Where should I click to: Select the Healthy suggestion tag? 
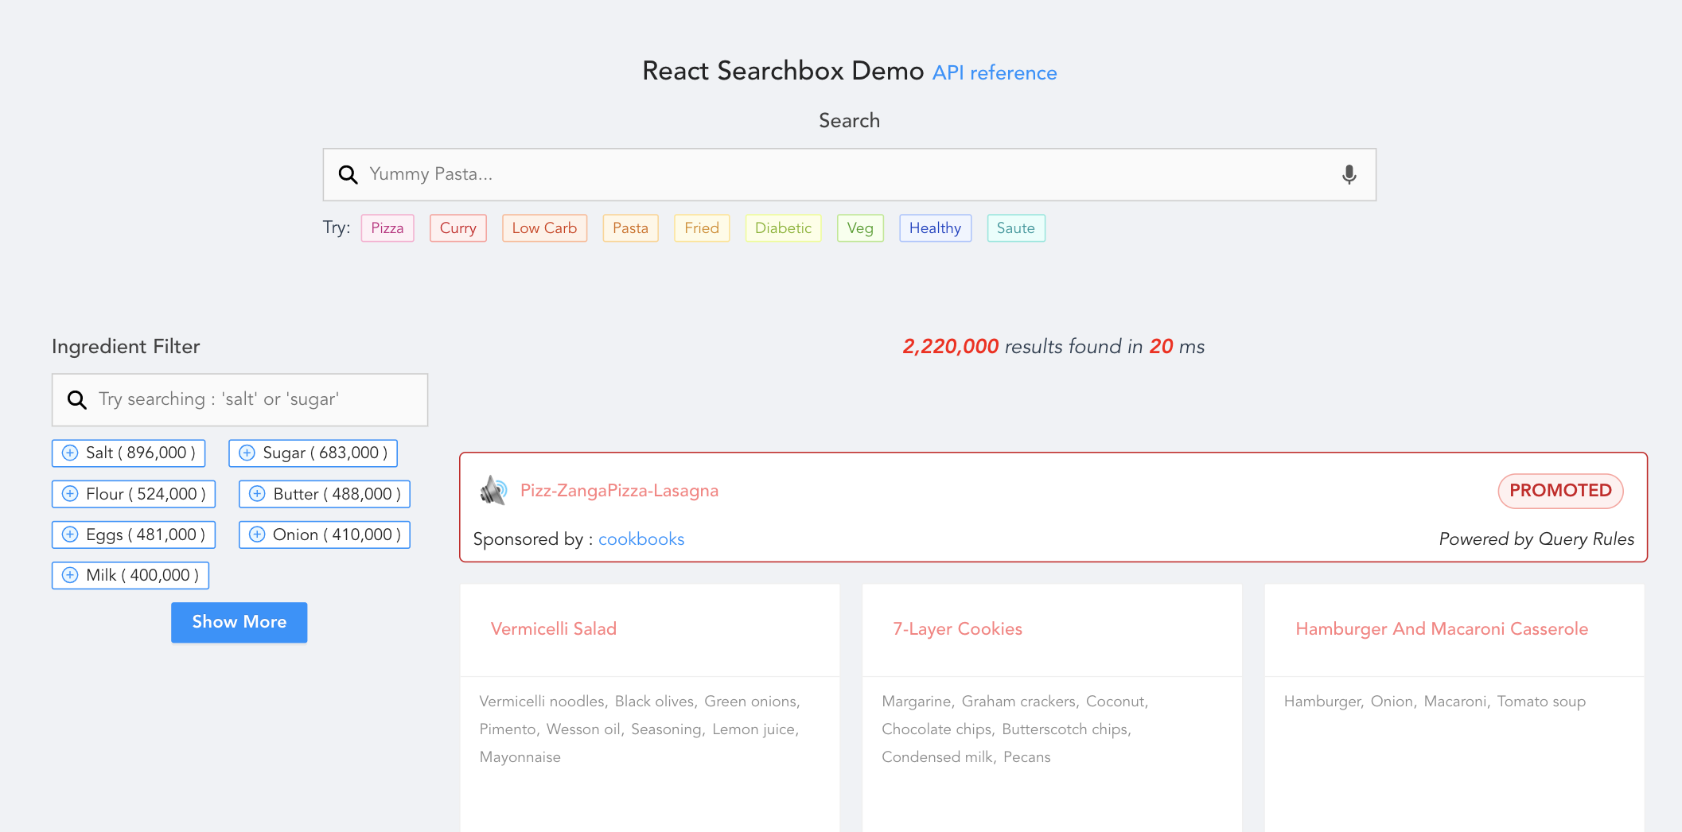click(x=935, y=227)
